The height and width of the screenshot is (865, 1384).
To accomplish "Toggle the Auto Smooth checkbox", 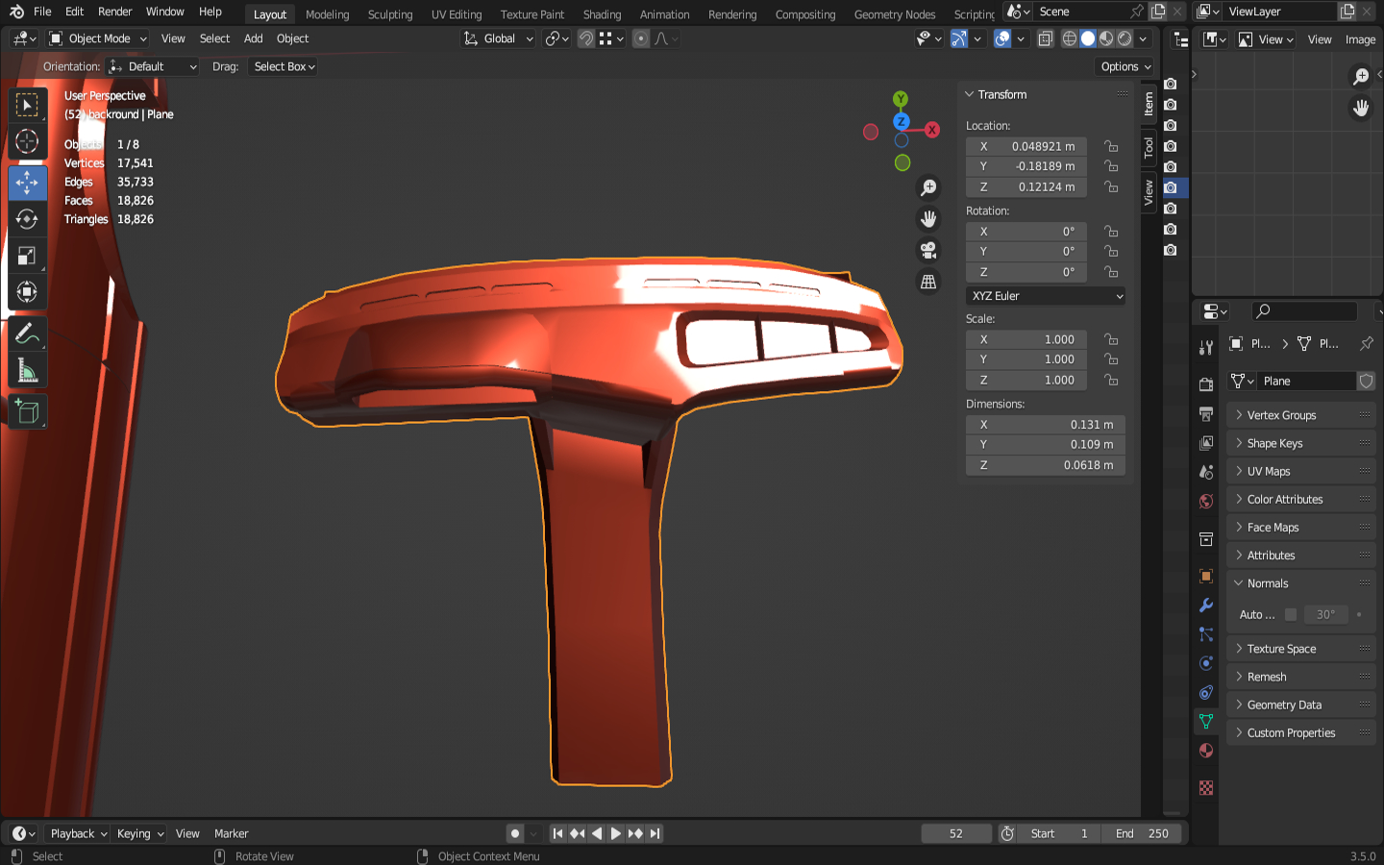I will pos(1291,614).
